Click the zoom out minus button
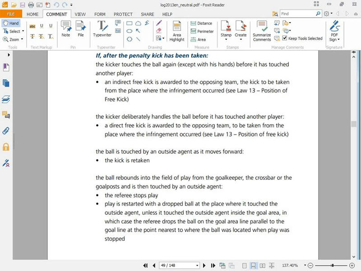The width and height of the screenshot is (361, 271). [310, 266]
